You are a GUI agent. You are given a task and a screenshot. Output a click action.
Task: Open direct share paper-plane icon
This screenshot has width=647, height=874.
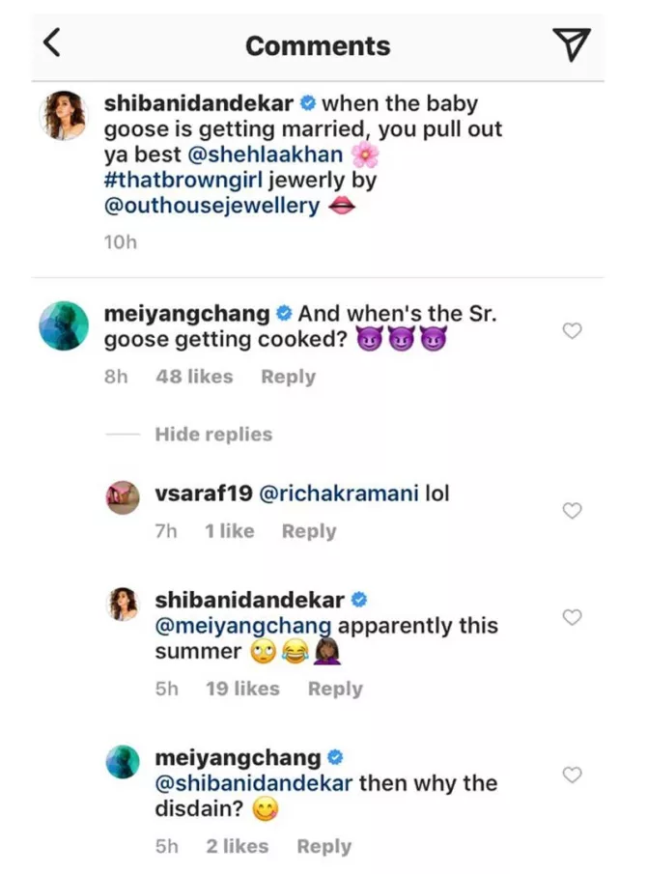(571, 44)
